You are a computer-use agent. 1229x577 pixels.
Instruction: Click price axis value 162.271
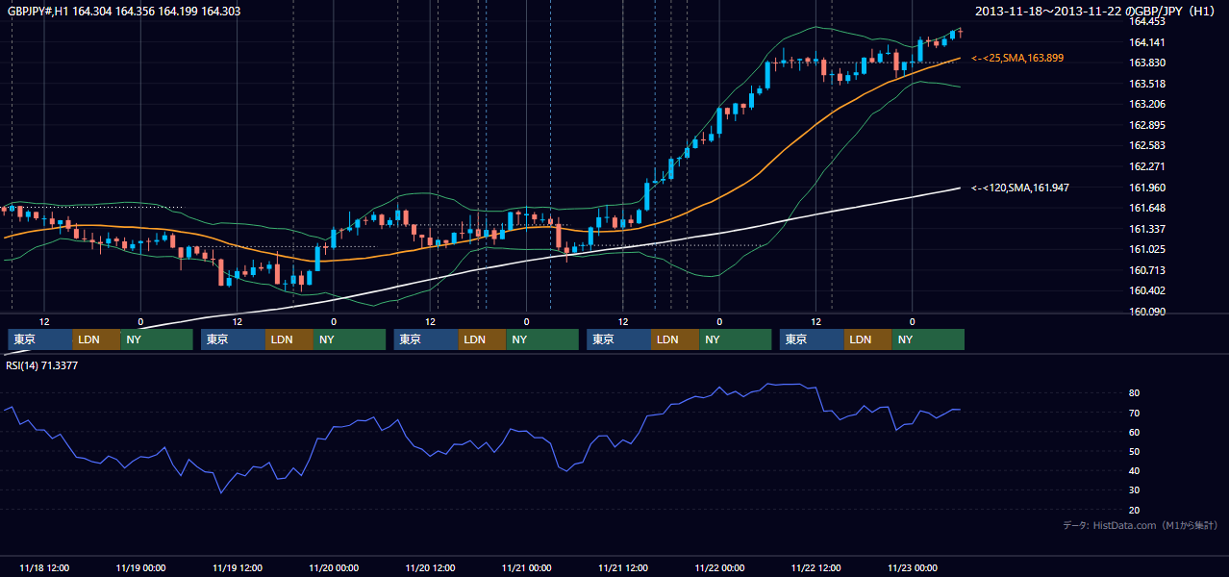click(x=1147, y=166)
